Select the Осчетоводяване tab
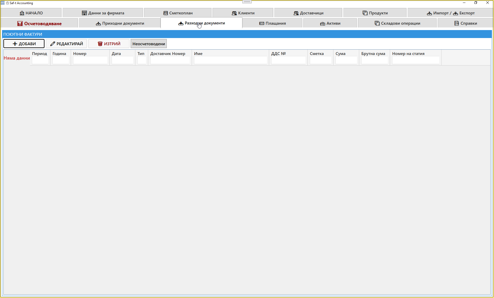 (39, 23)
